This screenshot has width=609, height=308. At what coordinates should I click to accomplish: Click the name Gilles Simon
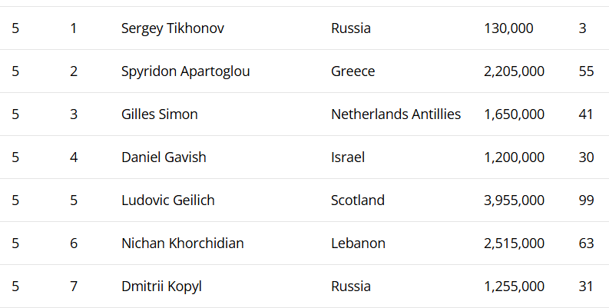click(159, 114)
